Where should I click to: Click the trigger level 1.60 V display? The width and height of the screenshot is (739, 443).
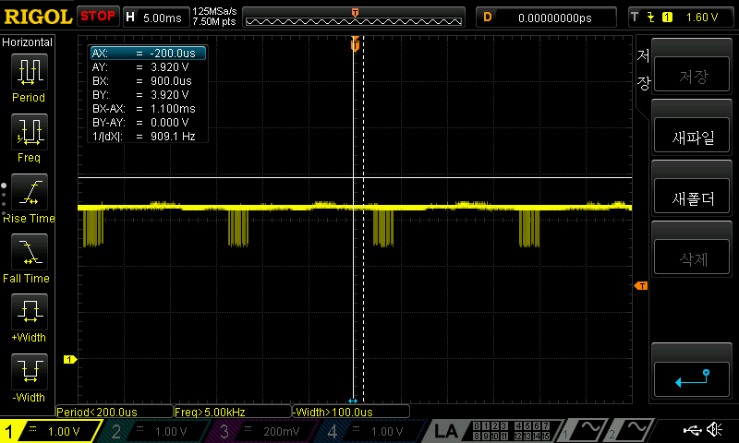click(x=702, y=18)
